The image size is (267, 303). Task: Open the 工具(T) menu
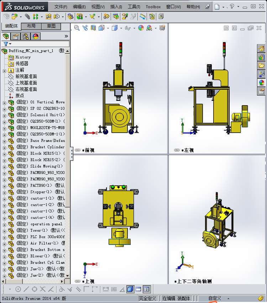134,7
